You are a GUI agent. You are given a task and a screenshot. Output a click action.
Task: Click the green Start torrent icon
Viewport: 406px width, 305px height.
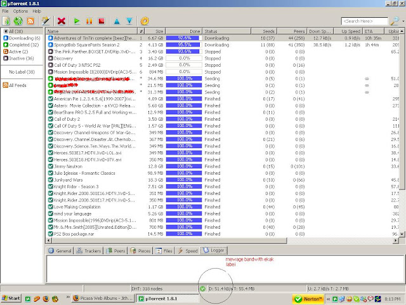point(76,21)
